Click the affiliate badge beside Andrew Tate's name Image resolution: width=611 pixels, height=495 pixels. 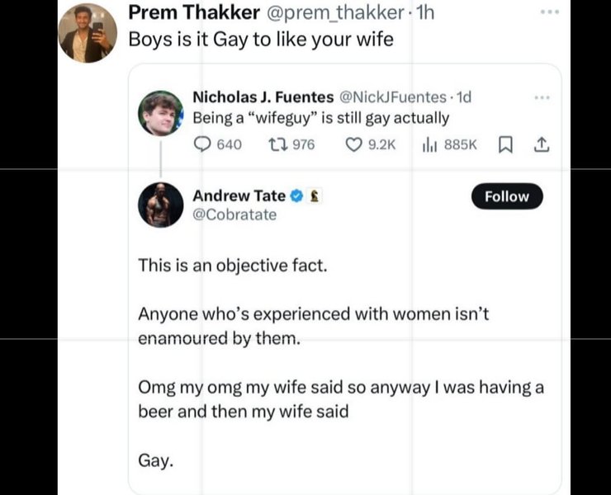coord(314,196)
